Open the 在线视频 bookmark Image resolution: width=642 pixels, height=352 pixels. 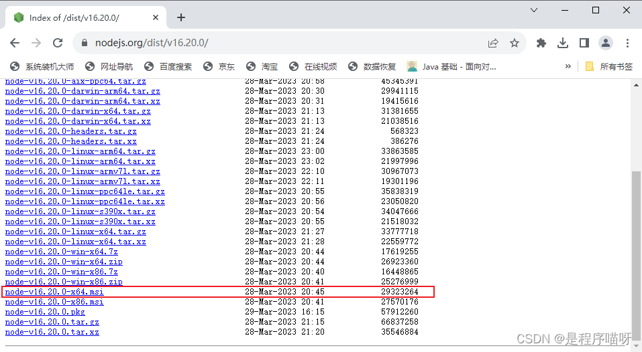click(313, 66)
